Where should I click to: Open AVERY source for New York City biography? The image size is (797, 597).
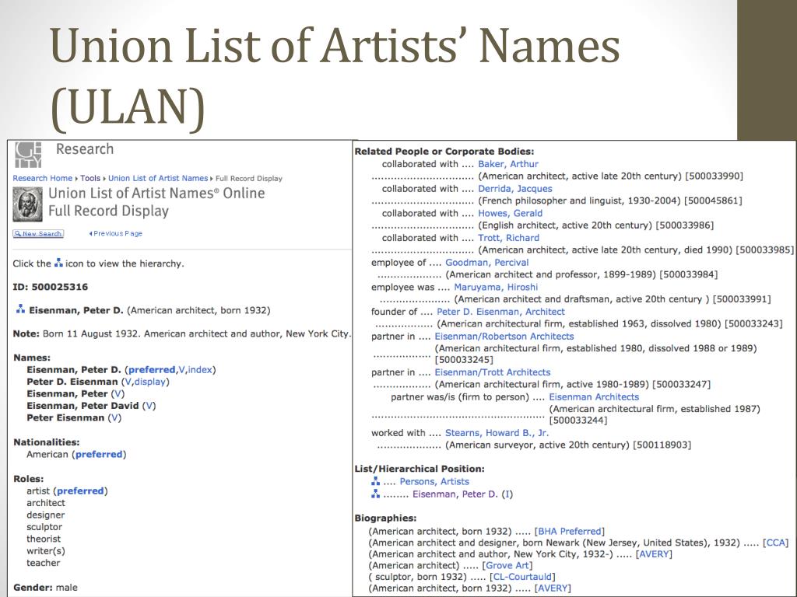coord(654,553)
